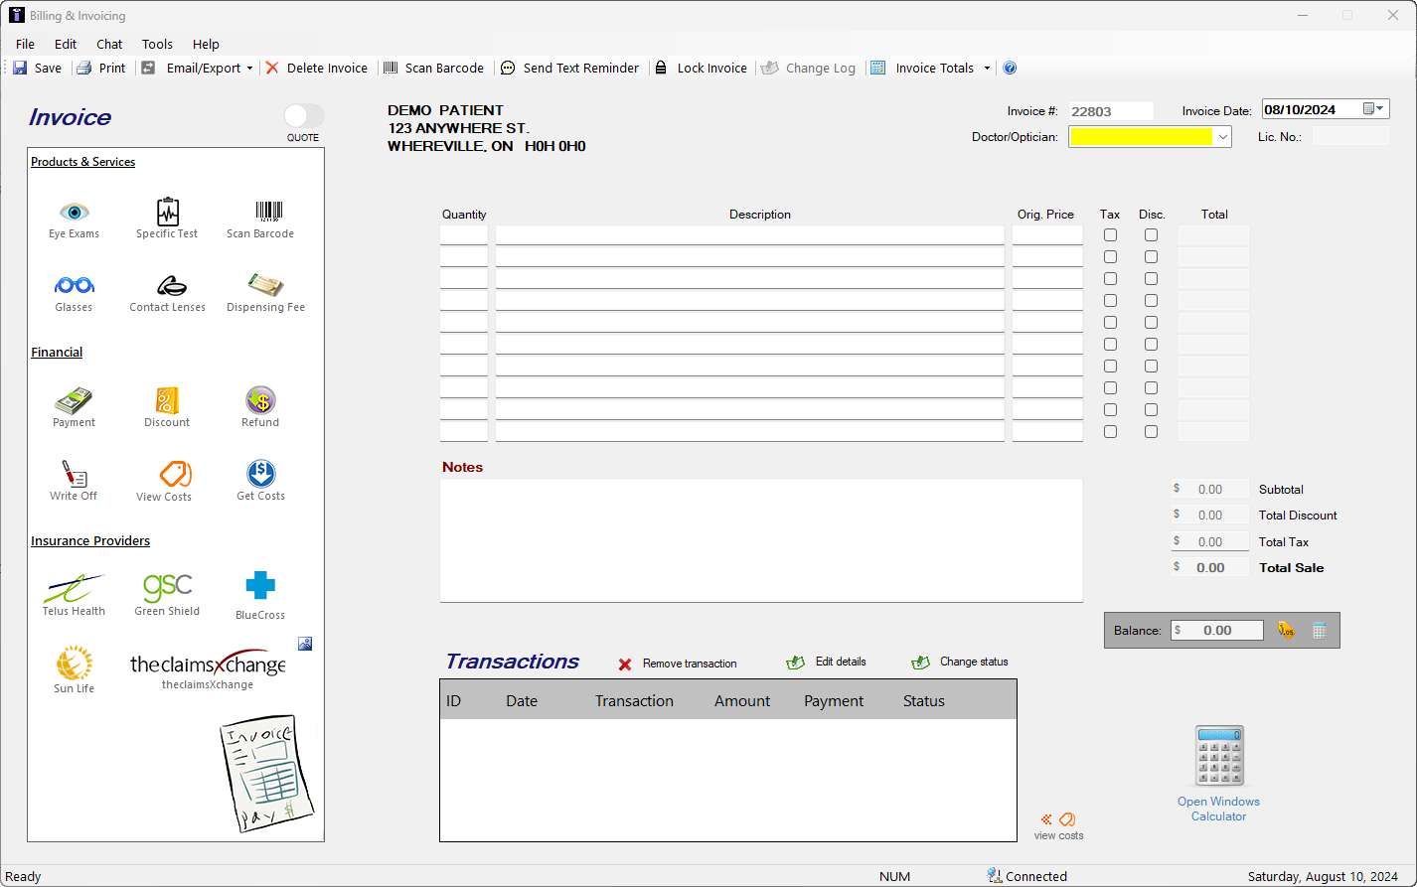The width and height of the screenshot is (1417, 887).
Task: Click the Status column header
Action: coord(924,700)
